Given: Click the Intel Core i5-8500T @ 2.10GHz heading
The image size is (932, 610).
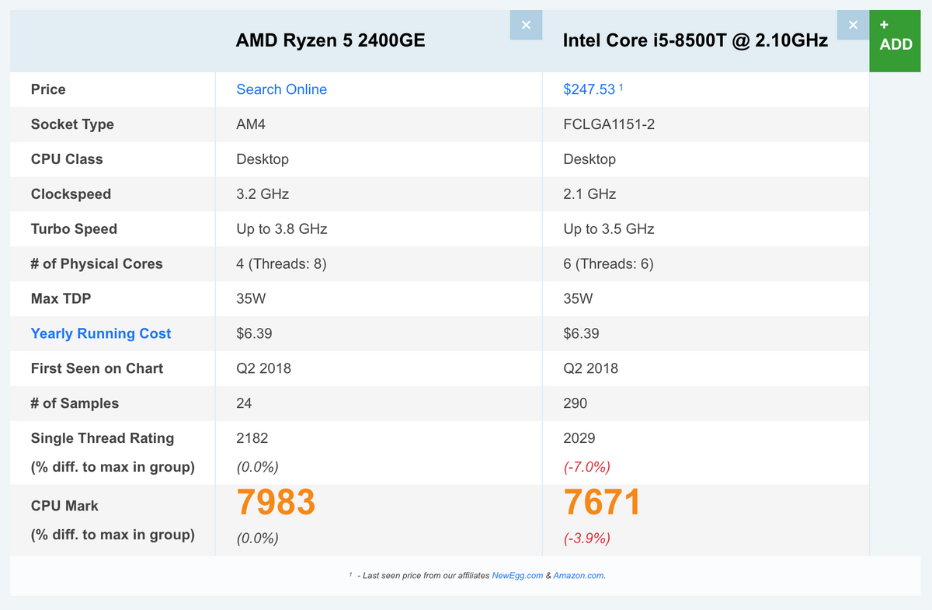Looking at the screenshot, I should pyautogui.click(x=695, y=40).
